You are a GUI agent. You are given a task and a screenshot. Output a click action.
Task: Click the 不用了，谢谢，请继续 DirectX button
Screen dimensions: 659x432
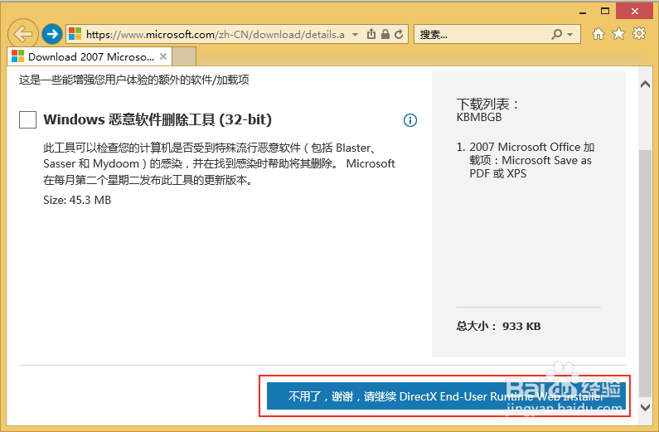click(446, 396)
